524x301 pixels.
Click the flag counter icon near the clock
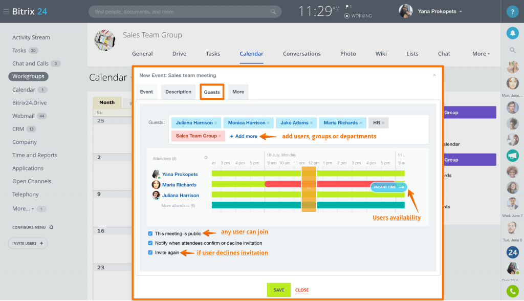[348, 7]
